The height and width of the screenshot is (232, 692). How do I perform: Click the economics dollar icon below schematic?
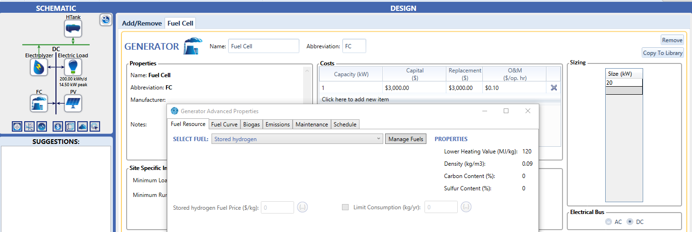pos(58,126)
